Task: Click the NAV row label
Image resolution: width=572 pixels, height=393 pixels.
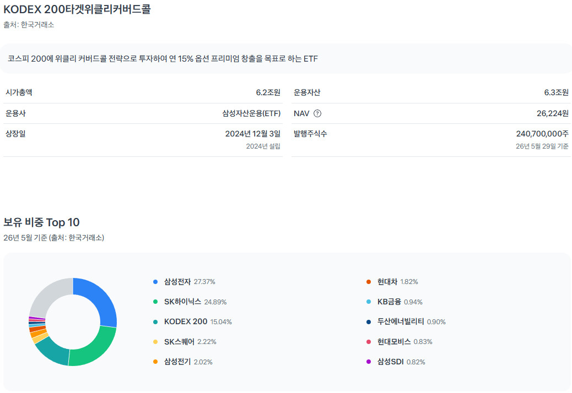Action: [x=301, y=113]
